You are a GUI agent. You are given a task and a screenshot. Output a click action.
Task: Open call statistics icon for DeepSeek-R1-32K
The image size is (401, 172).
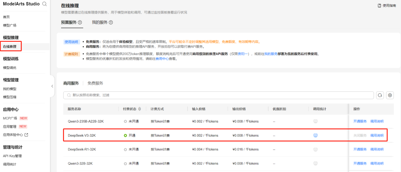pos(315,149)
